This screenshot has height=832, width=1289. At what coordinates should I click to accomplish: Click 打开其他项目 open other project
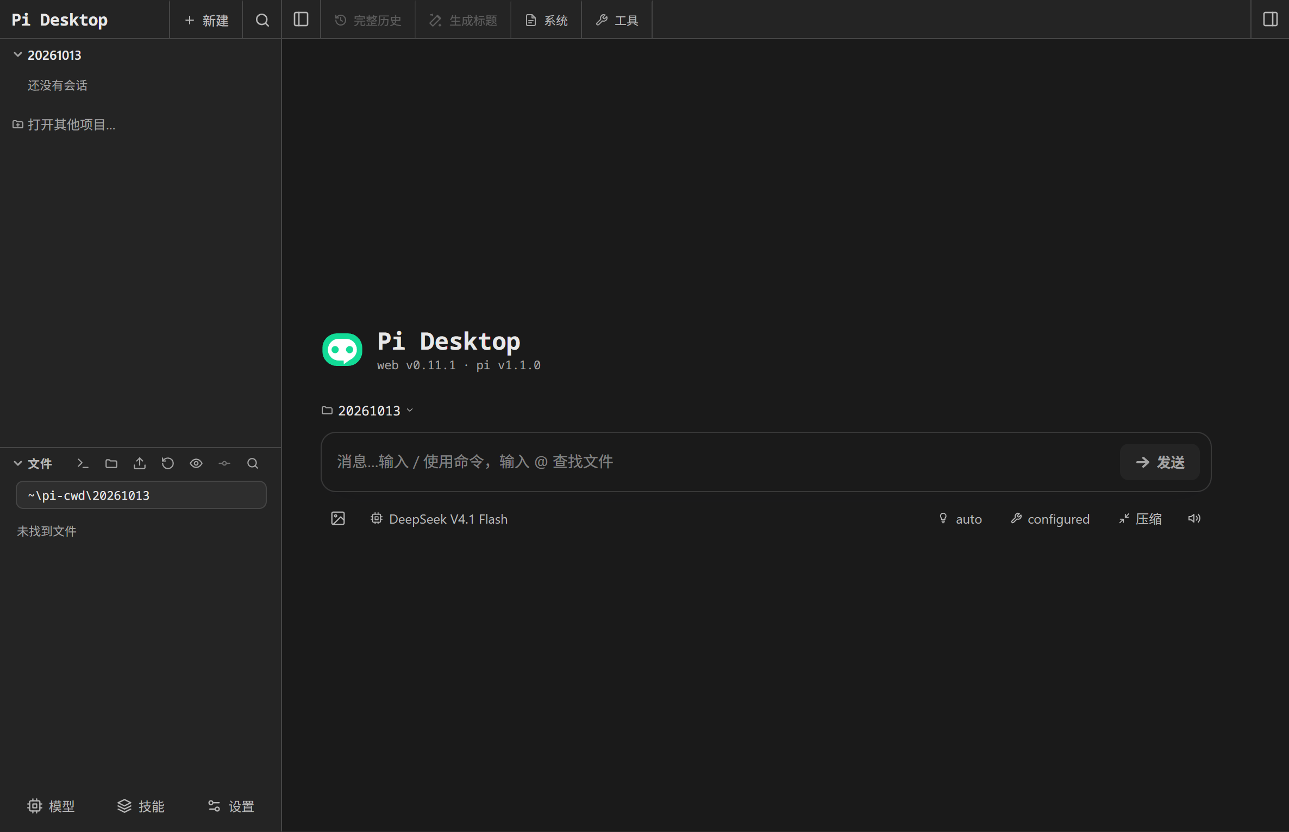[64, 125]
